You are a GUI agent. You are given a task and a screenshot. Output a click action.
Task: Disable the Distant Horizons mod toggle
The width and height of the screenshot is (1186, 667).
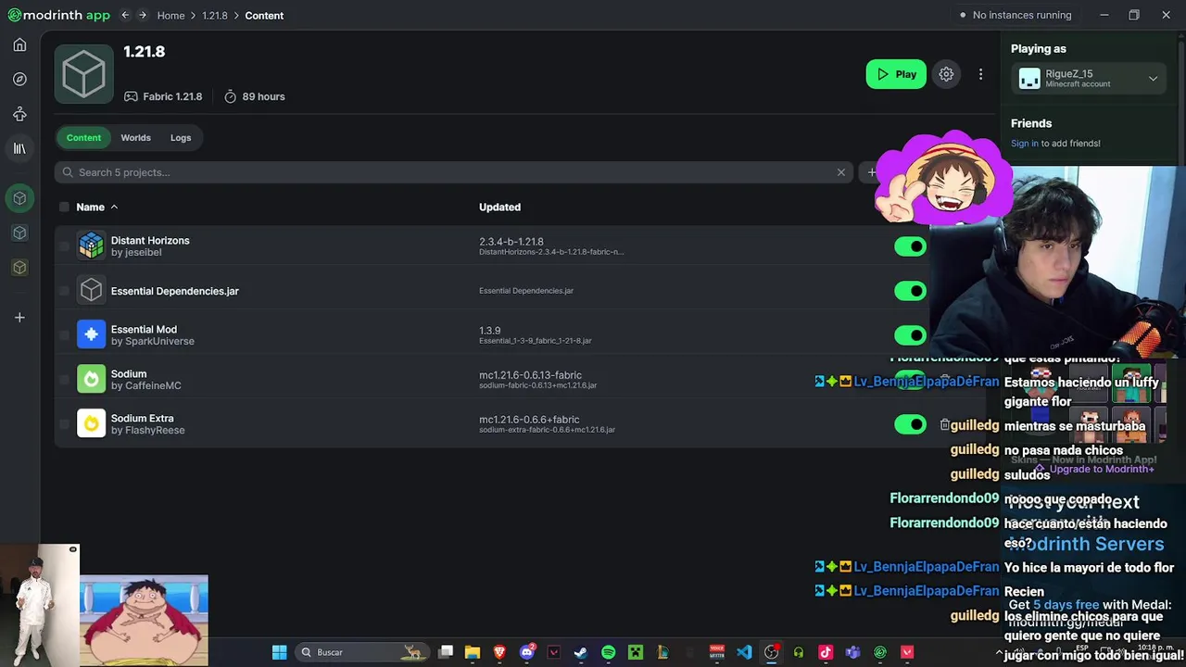pyautogui.click(x=910, y=246)
